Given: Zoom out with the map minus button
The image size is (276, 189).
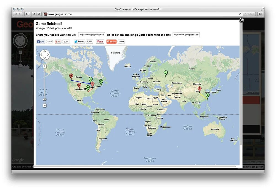Looking at the screenshot, I should tap(45, 106).
